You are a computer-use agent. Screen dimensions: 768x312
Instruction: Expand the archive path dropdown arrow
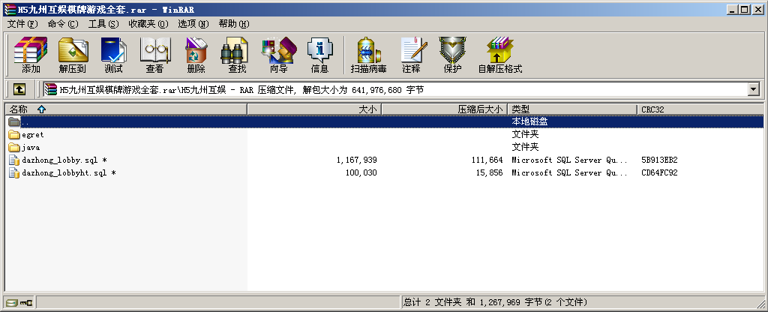tap(753, 89)
